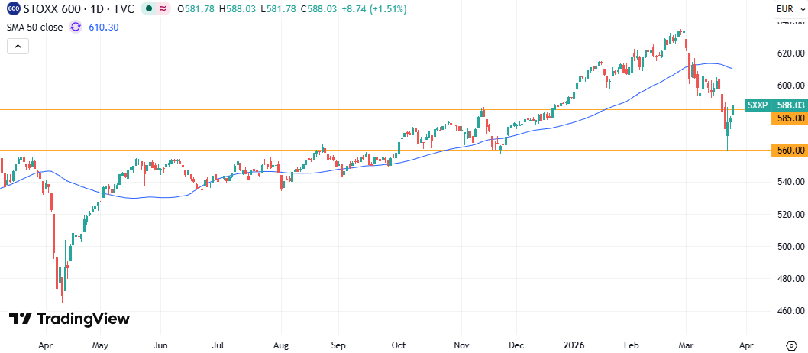Click the 620.00 level on price scale
This screenshot has height=353, width=808.
pos(790,53)
